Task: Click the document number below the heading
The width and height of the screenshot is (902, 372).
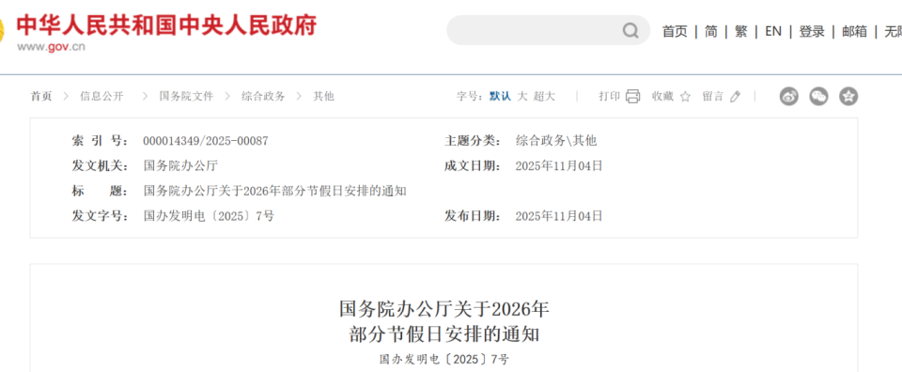Action: coord(444,360)
